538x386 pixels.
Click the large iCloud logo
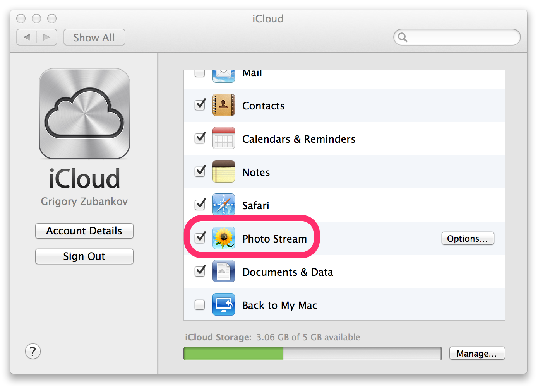[x=84, y=114]
